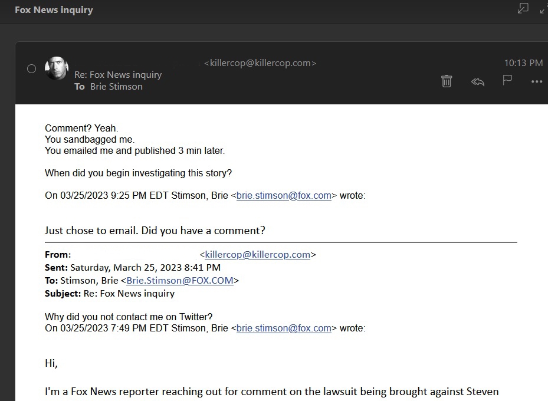The height and width of the screenshot is (401, 548).
Task: Open brie.stimson@fox.com link from the 7:49 PM quote
Action: click(x=284, y=328)
